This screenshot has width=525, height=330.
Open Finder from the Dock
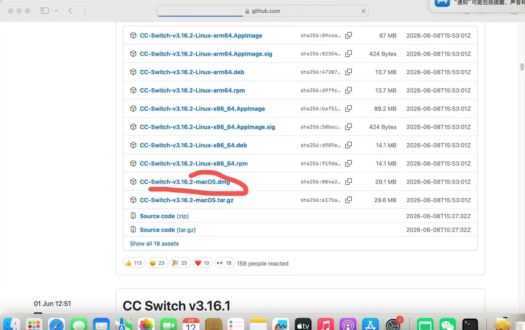click(11, 324)
